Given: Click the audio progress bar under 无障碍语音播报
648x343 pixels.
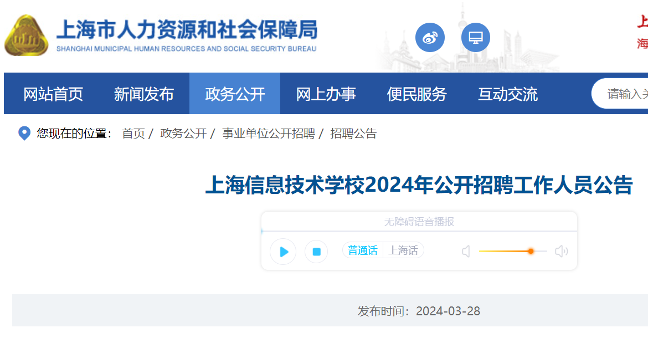Looking at the screenshot, I should coord(419,232).
